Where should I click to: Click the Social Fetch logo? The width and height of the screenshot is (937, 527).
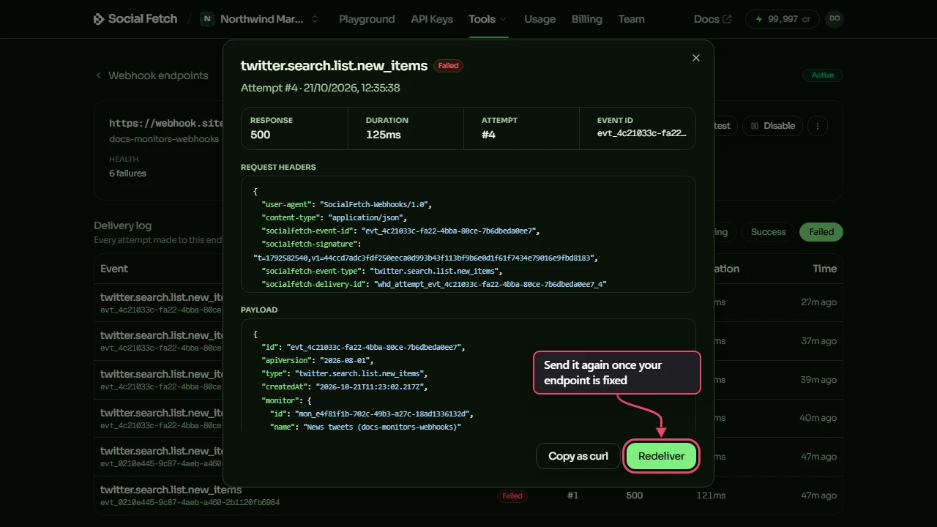pyautogui.click(x=135, y=19)
